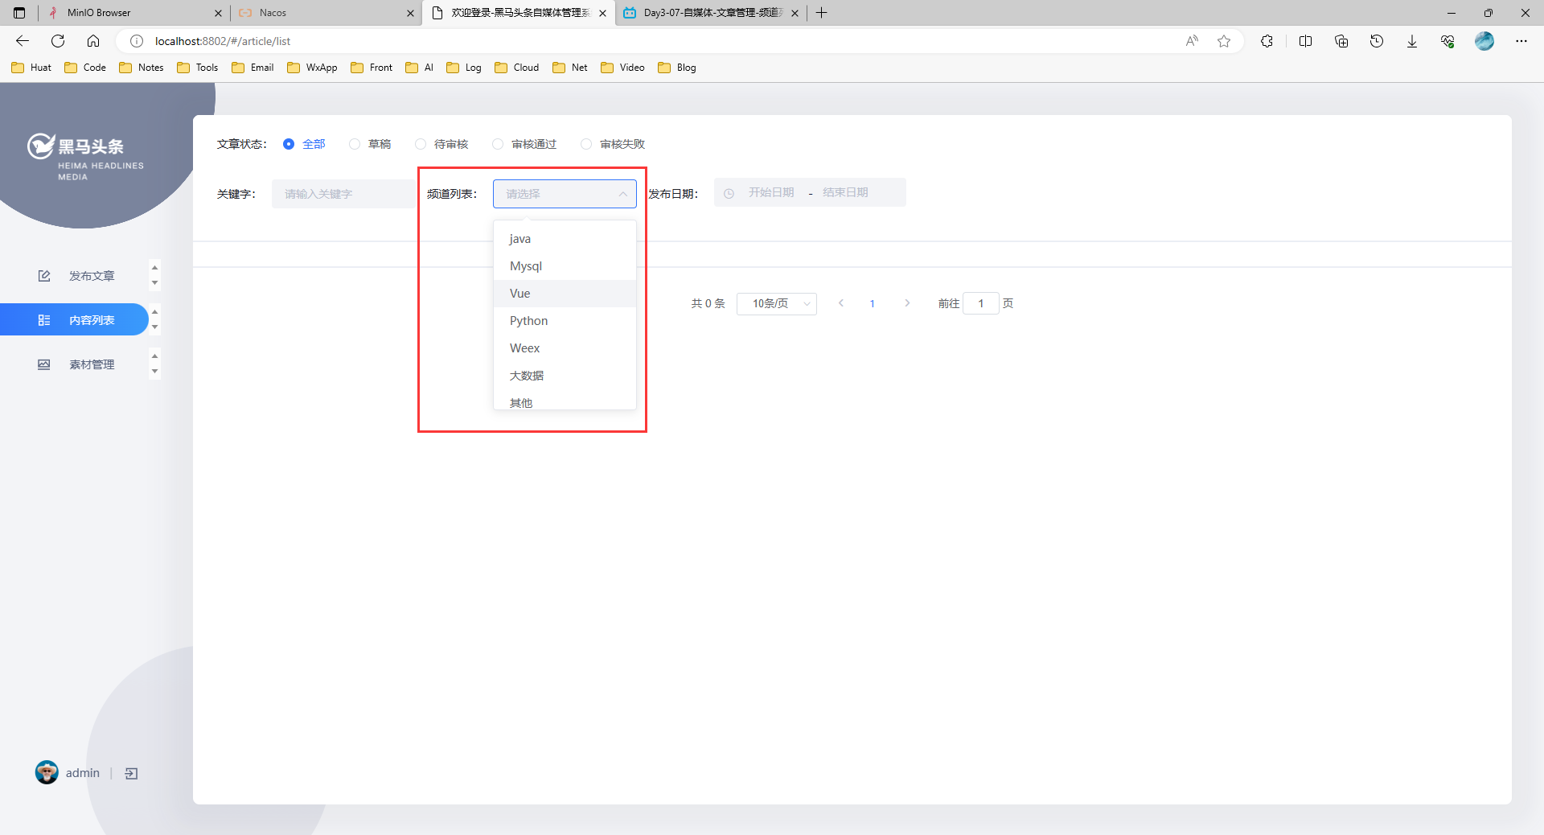Click the browser history icon

point(1376,41)
